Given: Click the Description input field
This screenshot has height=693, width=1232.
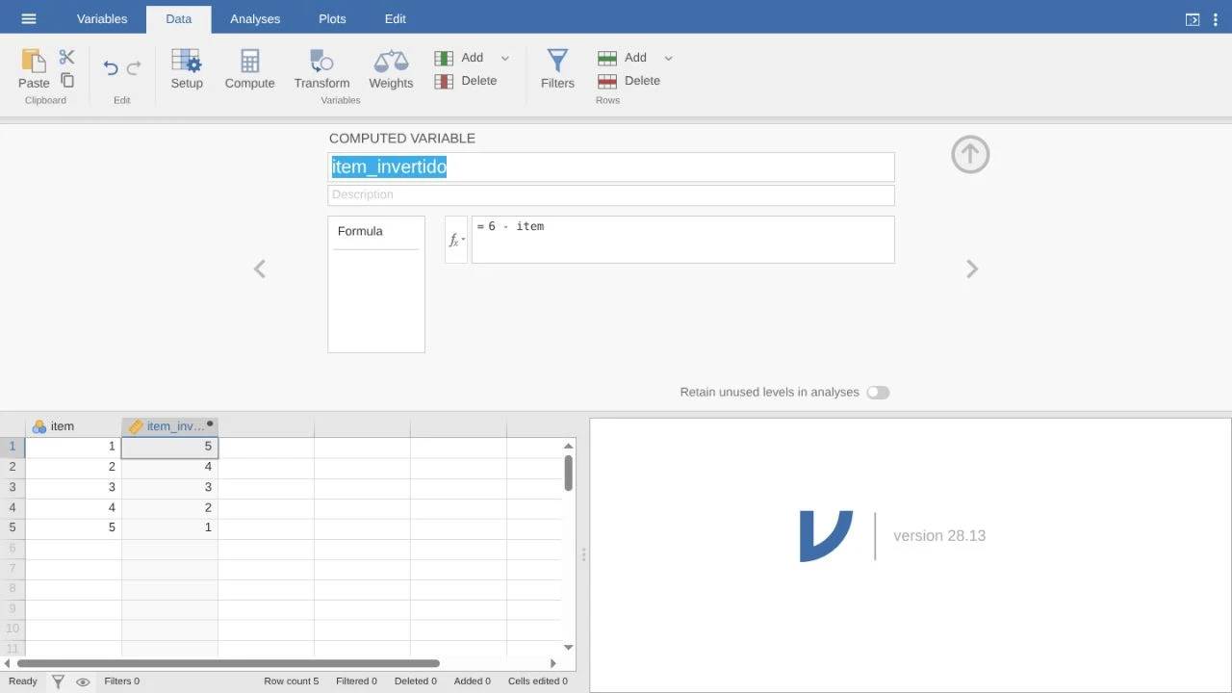Looking at the screenshot, I should [x=611, y=195].
